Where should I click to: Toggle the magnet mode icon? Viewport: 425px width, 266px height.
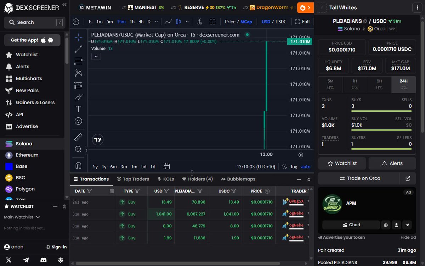(x=78, y=165)
